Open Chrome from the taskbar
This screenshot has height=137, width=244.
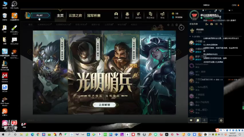coord(38,135)
